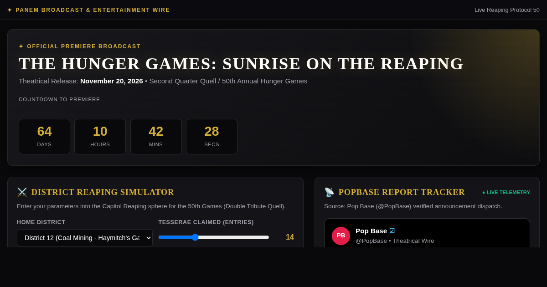Click the Source: Pop Base verified dispatch text

pos(413,206)
